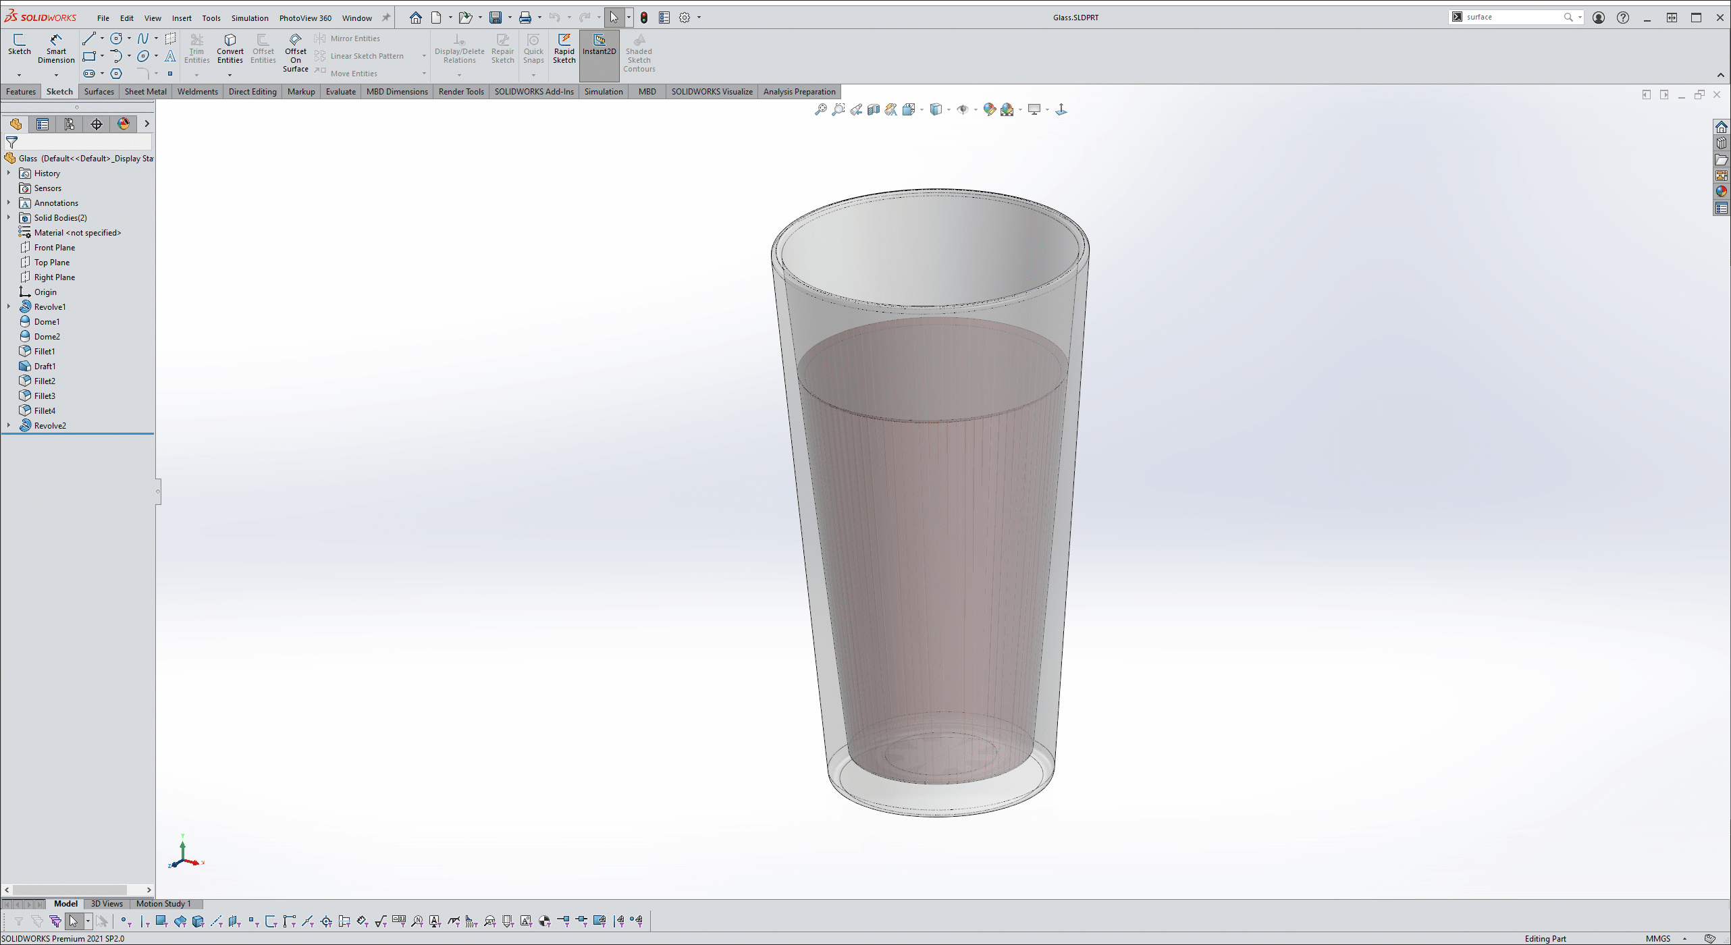Toggle Filter Faces selection filter

[161, 921]
